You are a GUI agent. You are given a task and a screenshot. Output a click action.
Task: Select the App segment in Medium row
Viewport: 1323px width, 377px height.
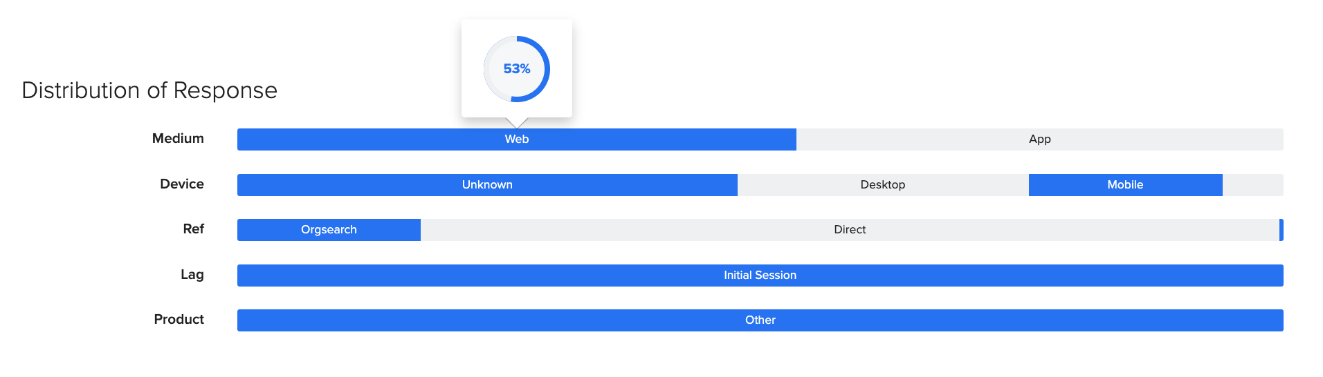click(x=1039, y=139)
